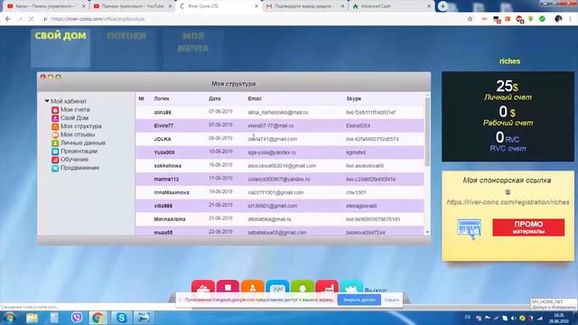Viewport: 578px width, 325px height.
Task: Open Chrome three-dot menu
Action: (570, 19)
